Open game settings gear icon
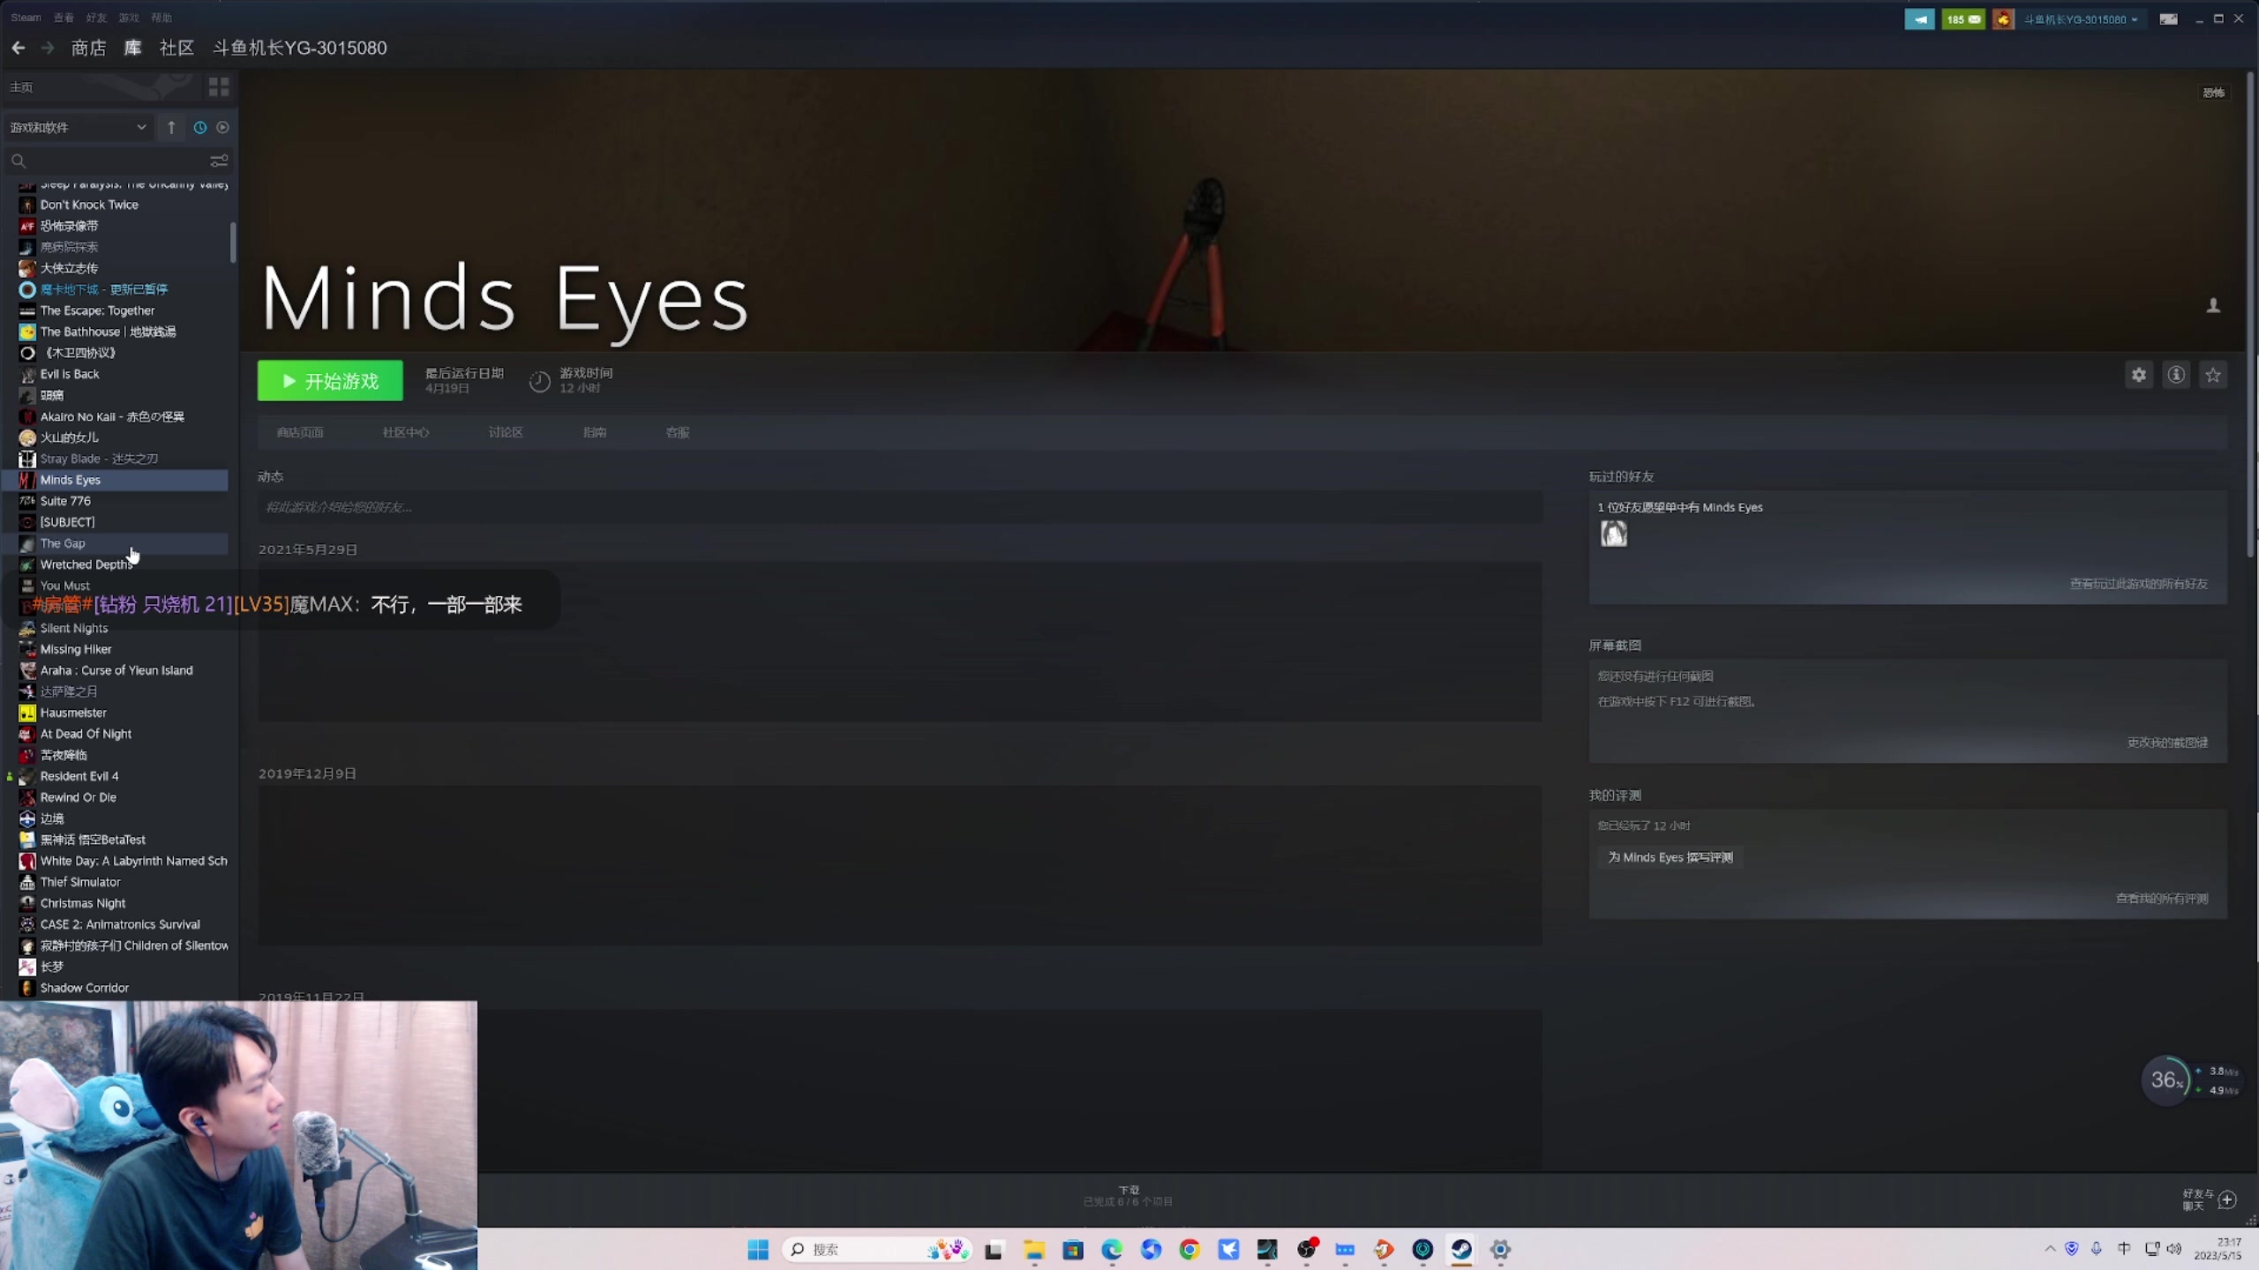This screenshot has height=1270, width=2259. coord(2138,375)
